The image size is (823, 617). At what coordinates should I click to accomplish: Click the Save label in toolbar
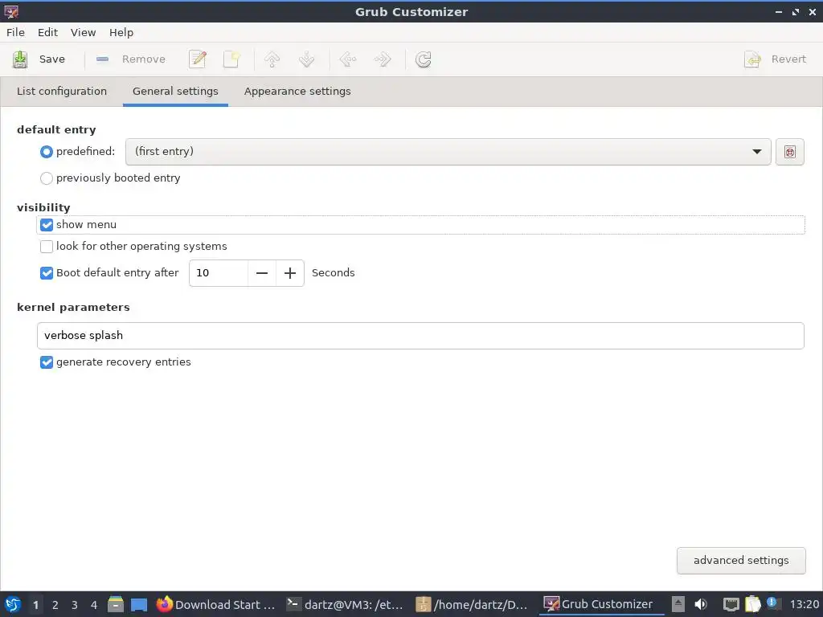pos(52,59)
